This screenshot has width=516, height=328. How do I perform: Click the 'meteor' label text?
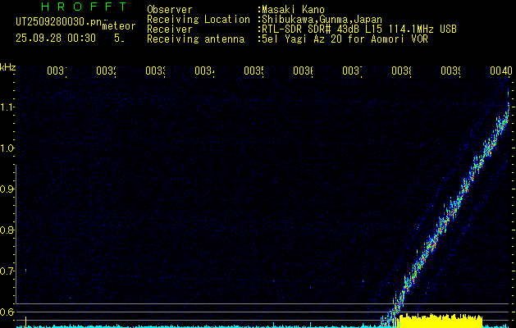coord(118,26)
